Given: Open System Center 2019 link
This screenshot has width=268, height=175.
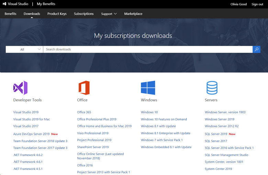Looking at the screenshot, I should click(x=219, y=169).
